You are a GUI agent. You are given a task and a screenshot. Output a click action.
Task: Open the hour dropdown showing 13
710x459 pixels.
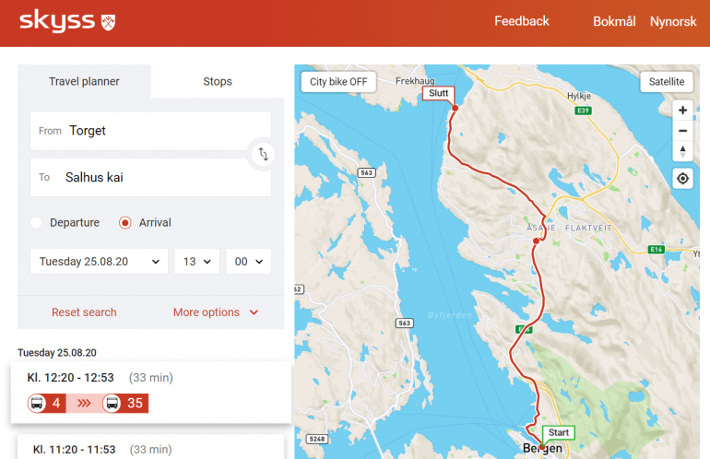click(x=196, y=262)
